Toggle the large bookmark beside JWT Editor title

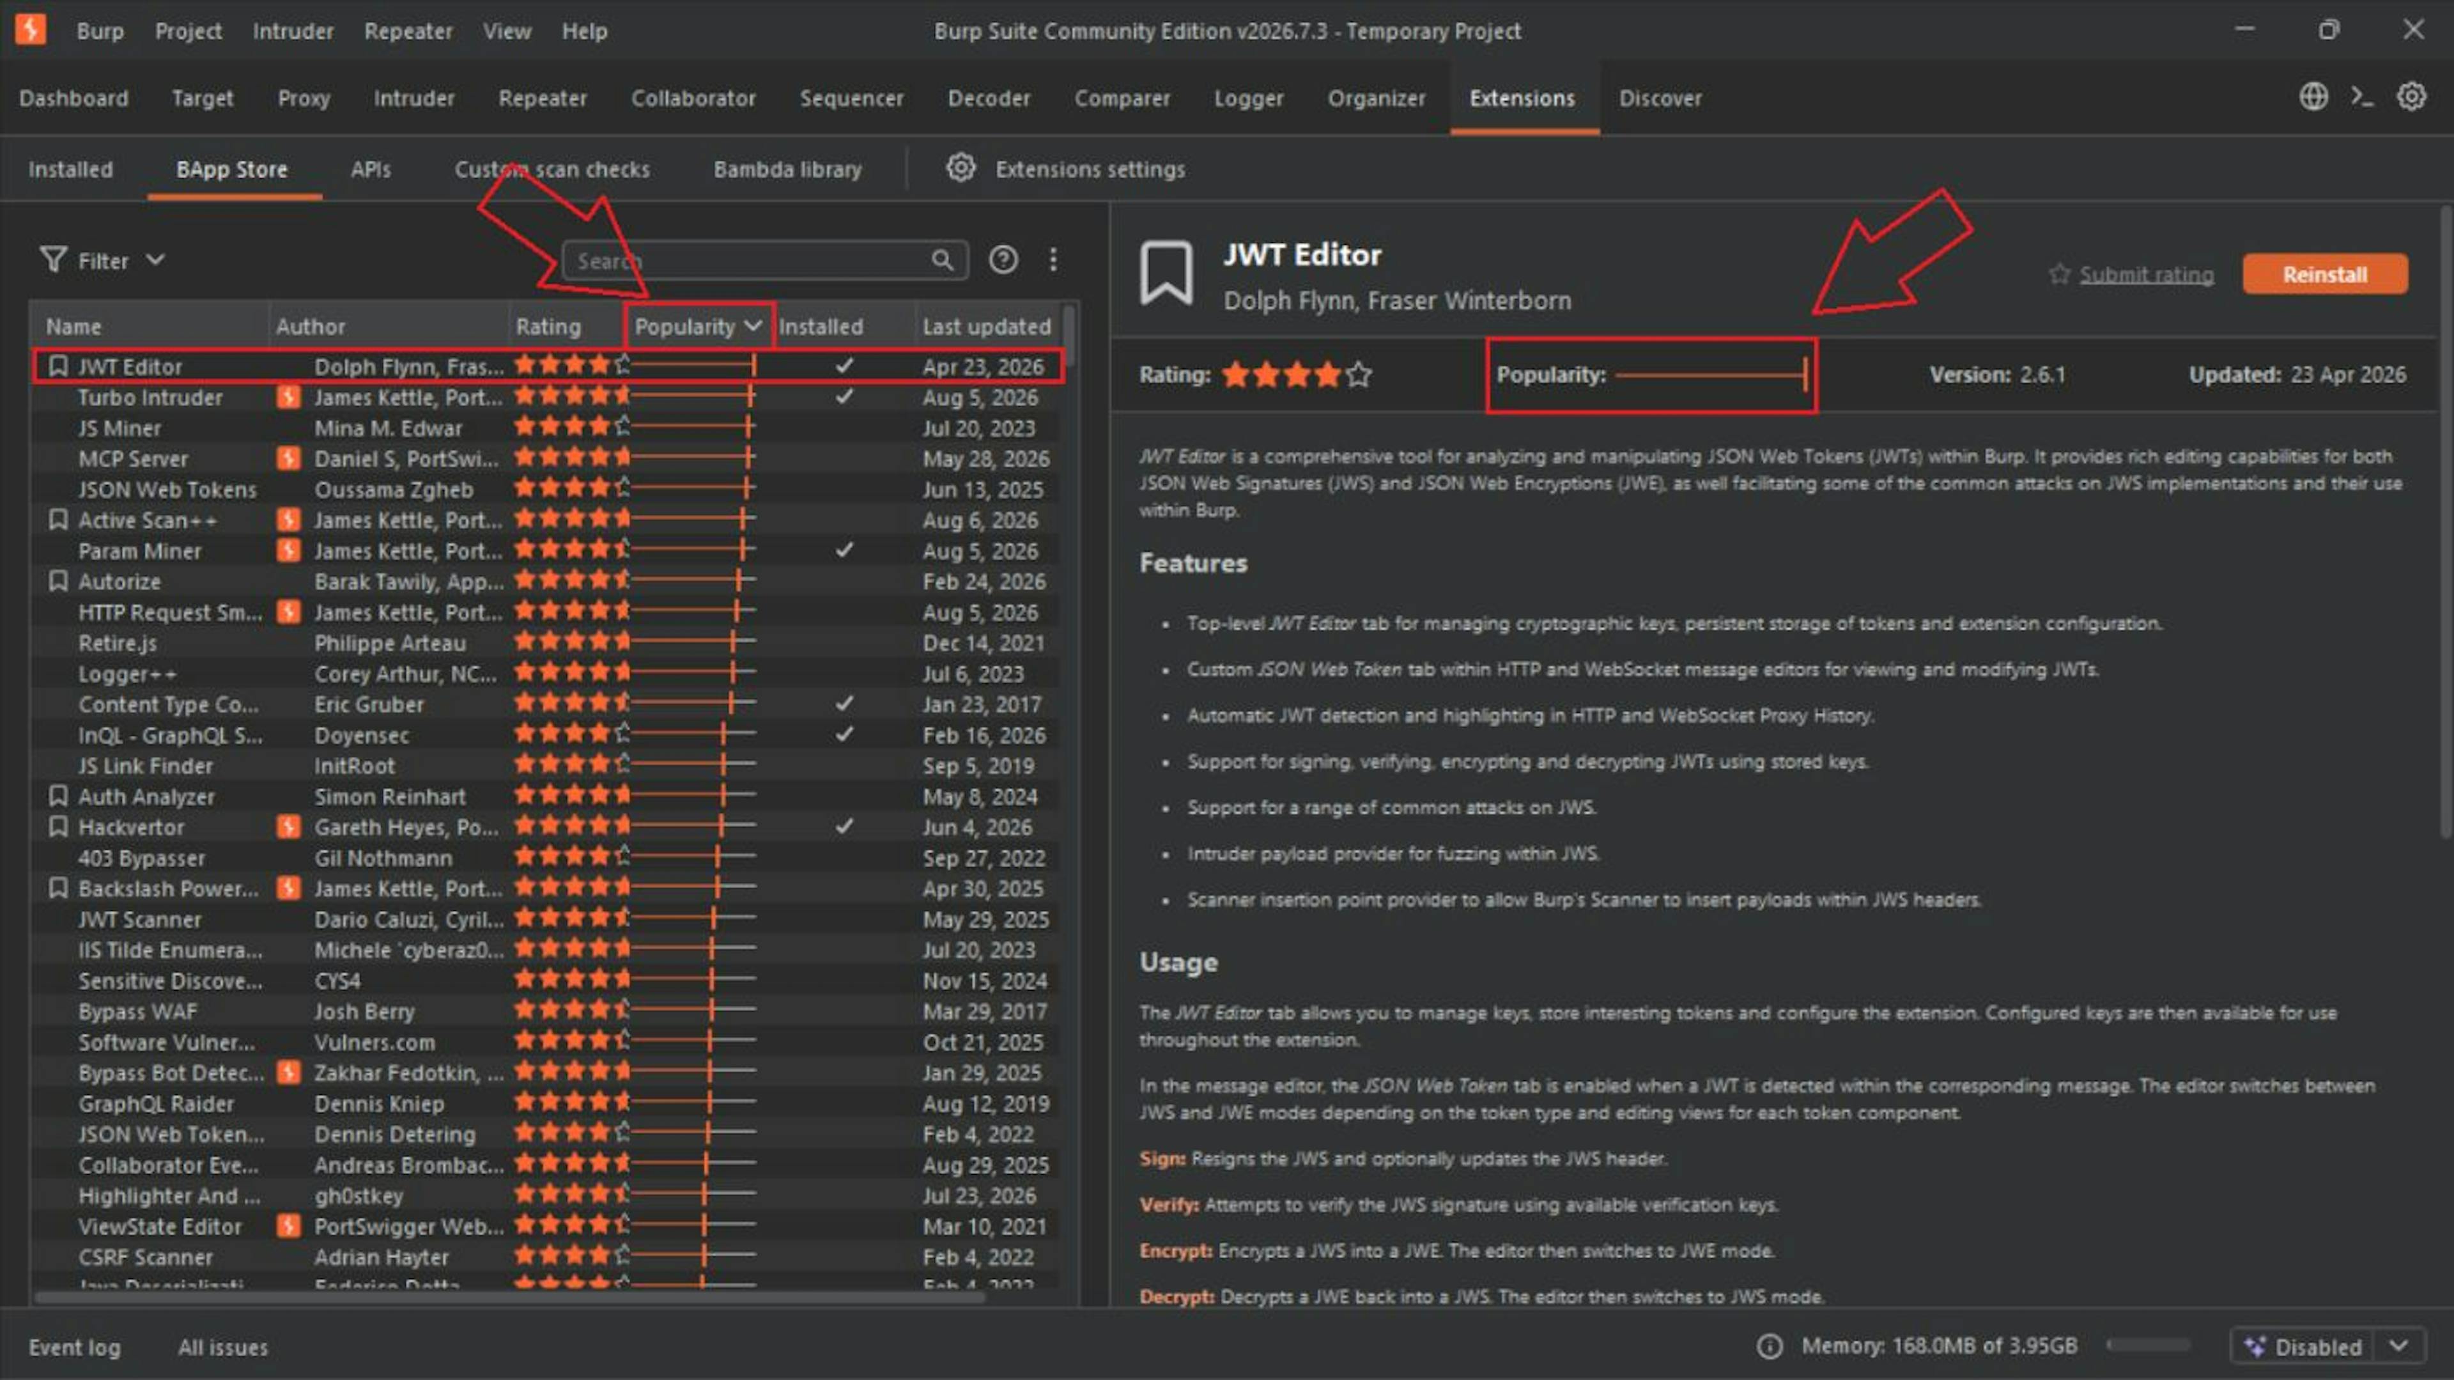click(x=1166, y=274)
